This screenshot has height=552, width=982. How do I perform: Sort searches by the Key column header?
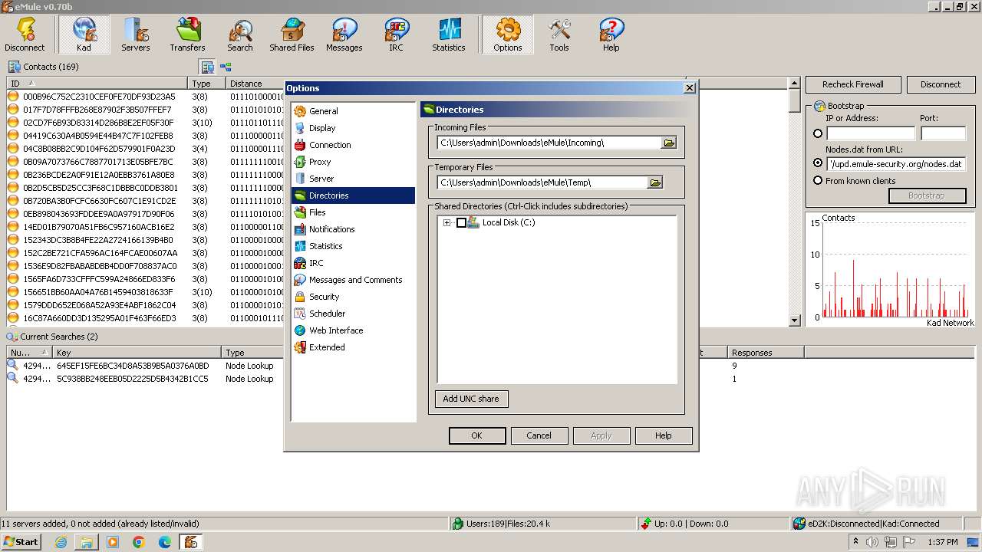(x=138, y=353)
